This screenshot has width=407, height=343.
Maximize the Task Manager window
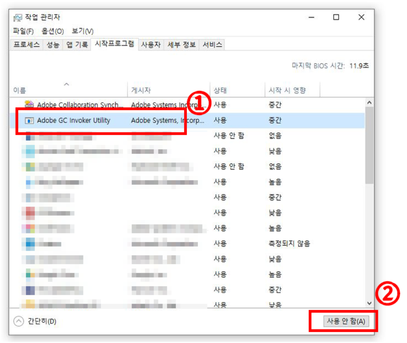336,17
